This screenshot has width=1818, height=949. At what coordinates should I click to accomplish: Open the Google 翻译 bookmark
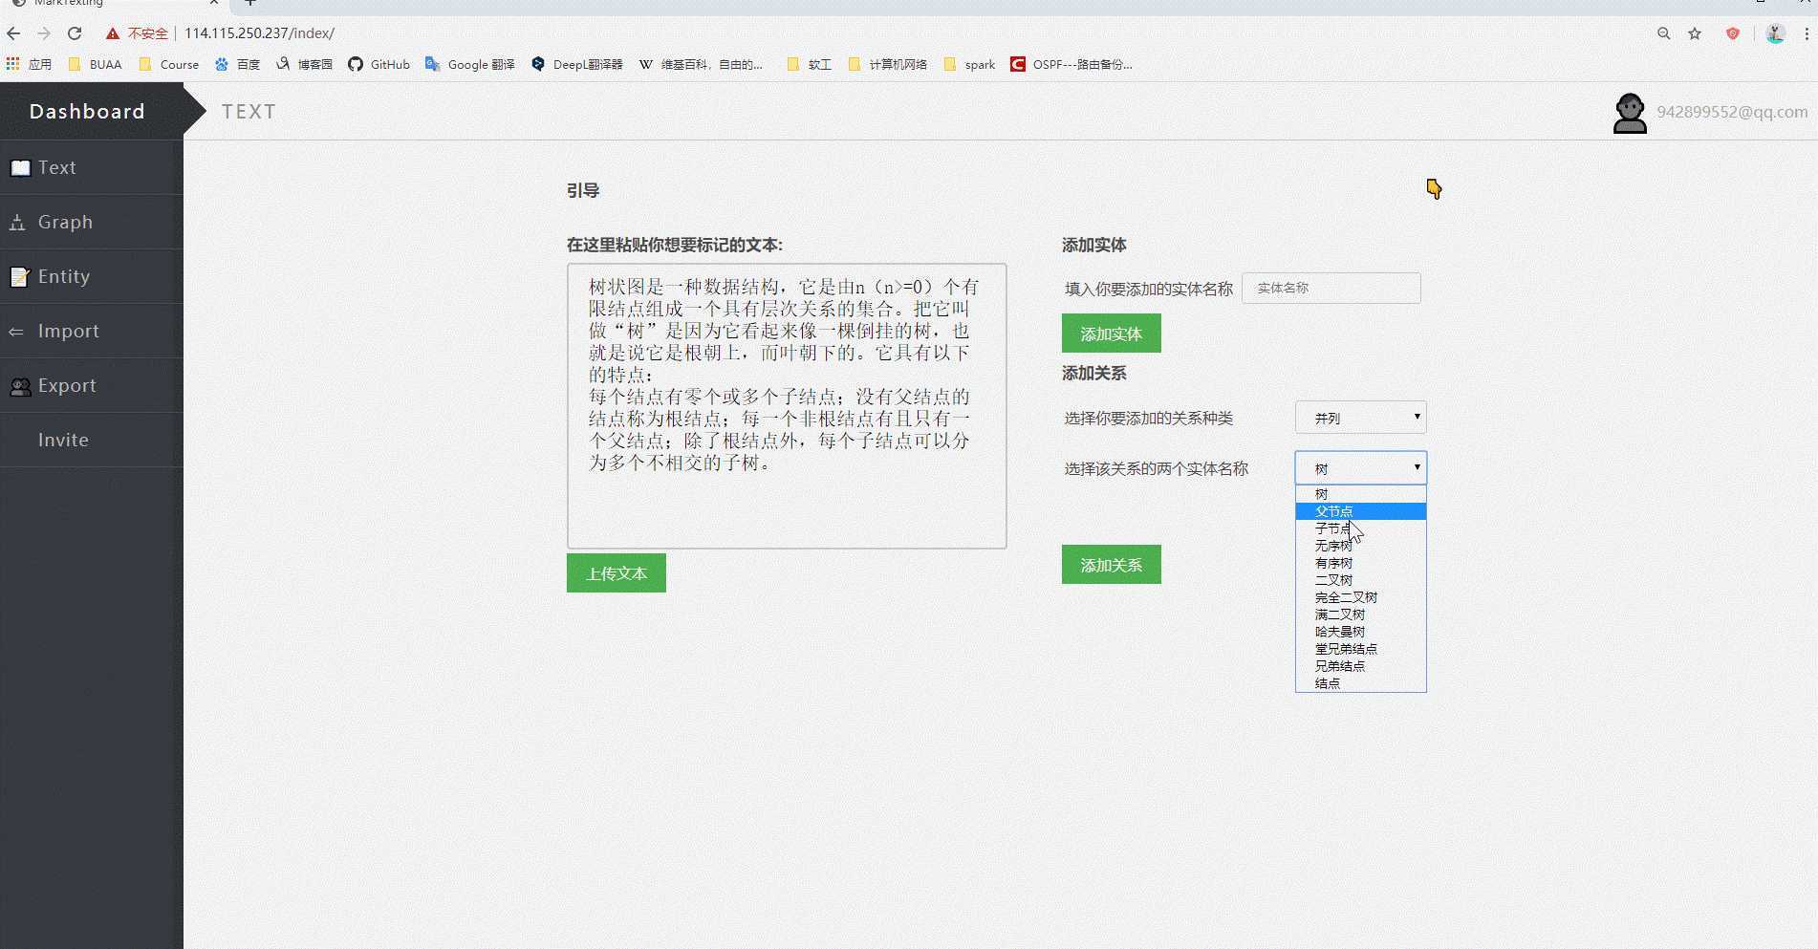(x=470, y=64)
